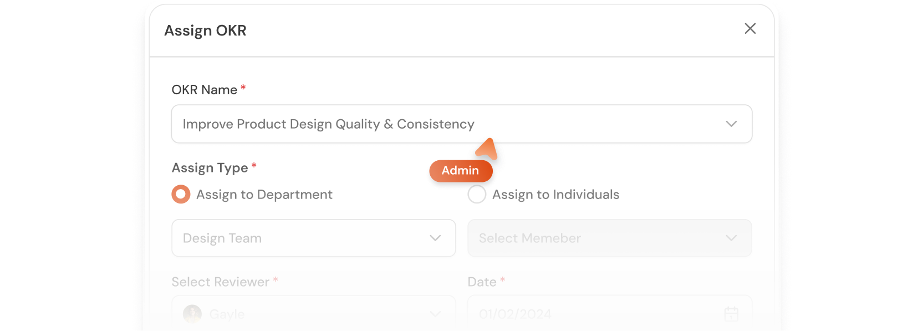Open the Design Team department selector

(x=313, y=238)
